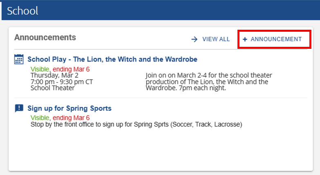The image size is (320, 175).
Task: Click the arrow icon next to View All
Action: (x=195, y=39)
